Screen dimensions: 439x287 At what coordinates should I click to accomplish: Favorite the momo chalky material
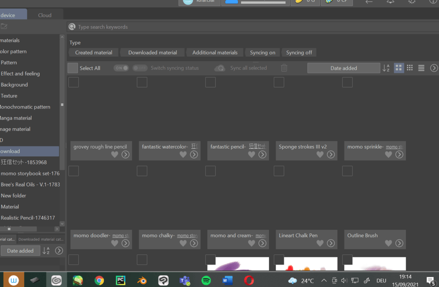click(x=183, y=243)
